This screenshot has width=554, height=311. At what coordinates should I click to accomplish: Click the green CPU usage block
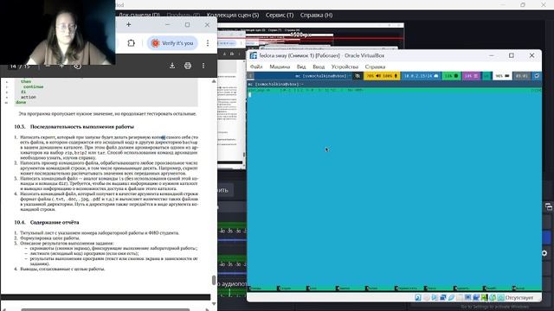click(451, 76)
